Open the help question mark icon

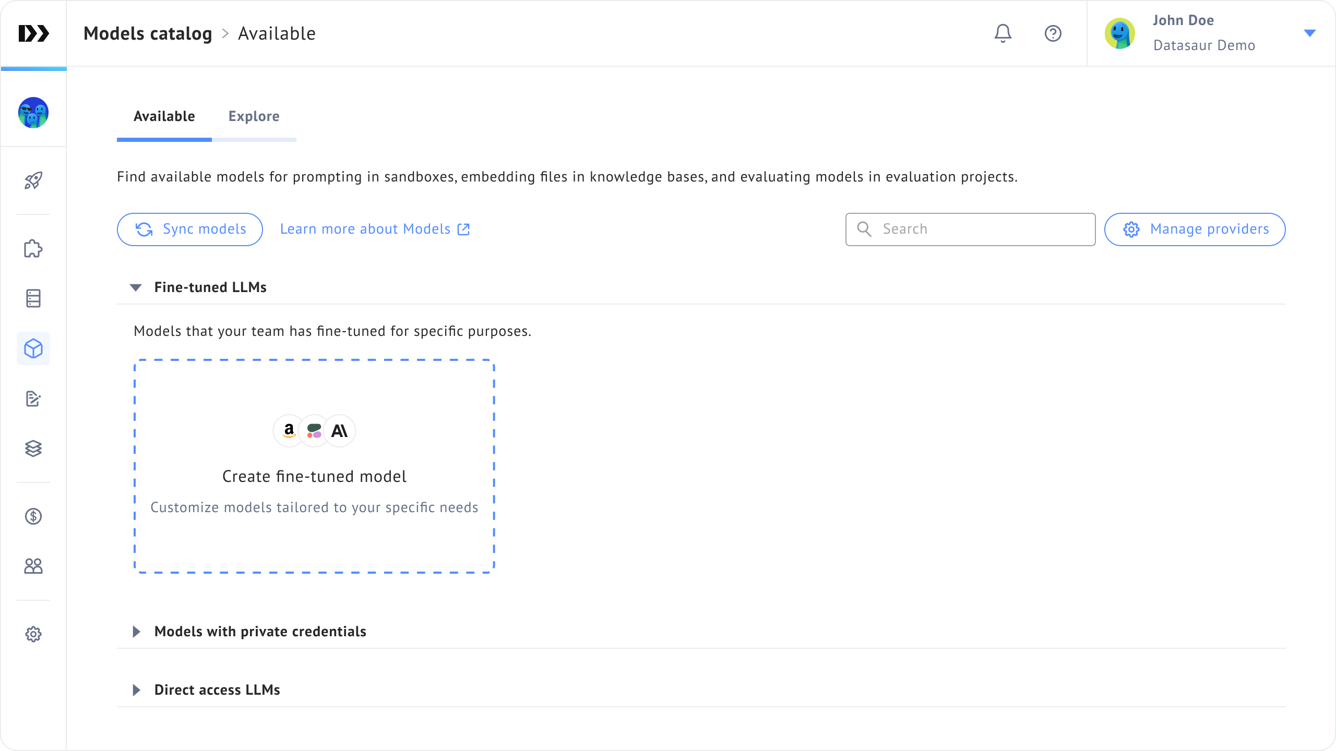click(x=1053, y=33)
